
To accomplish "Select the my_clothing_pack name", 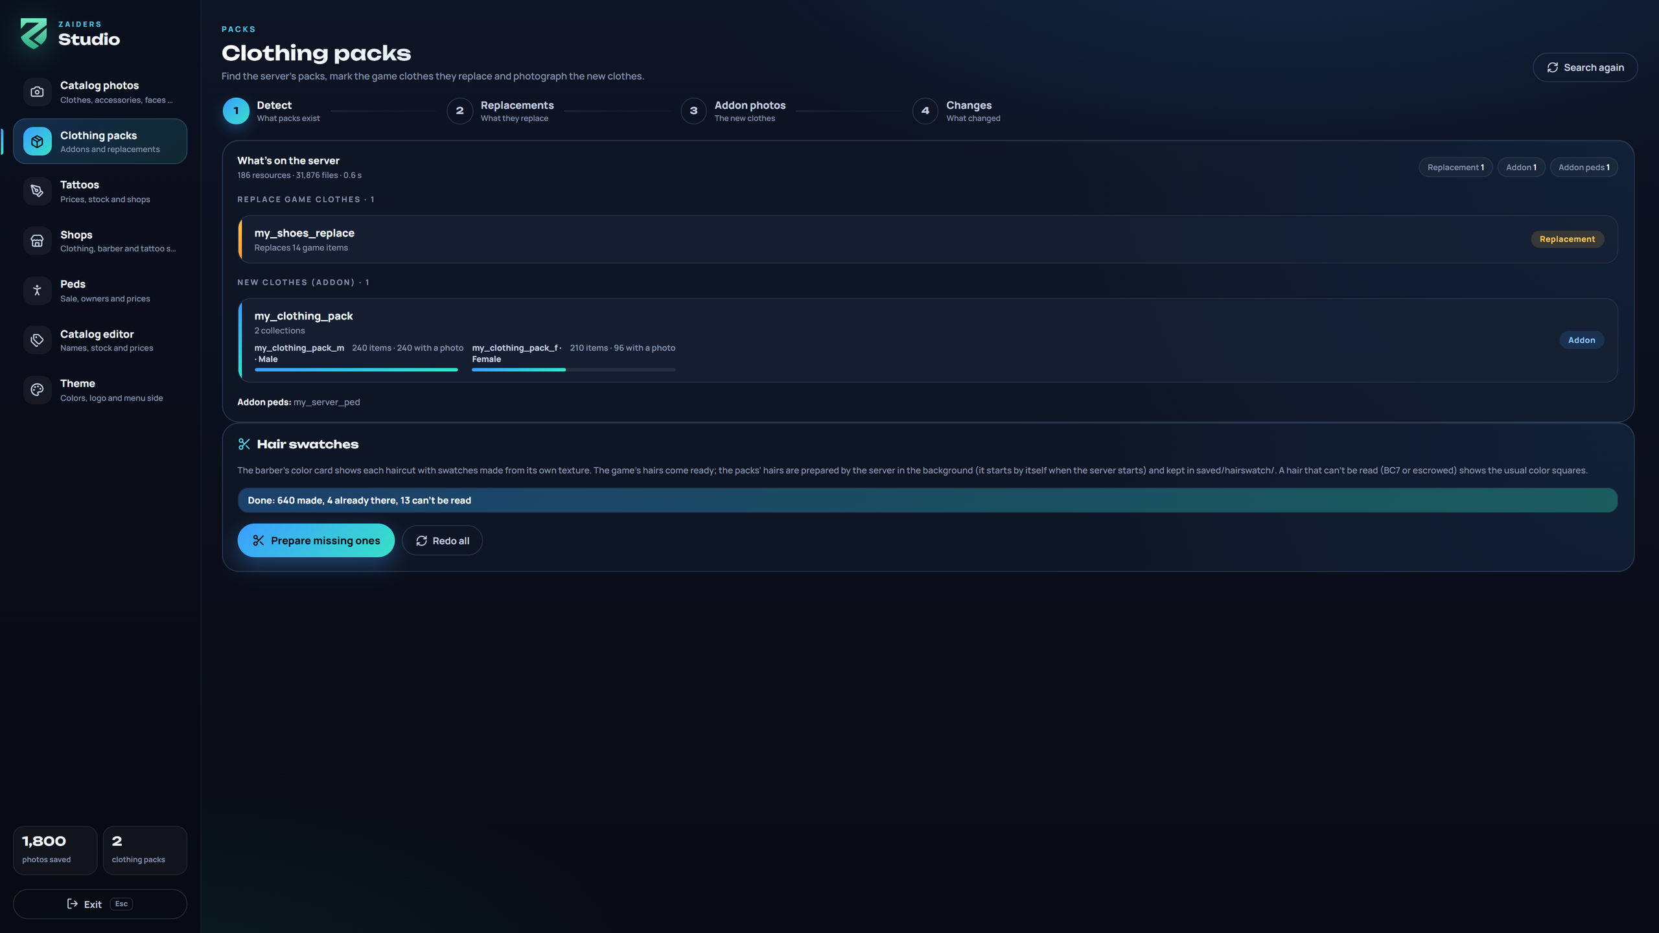I will [x=303, y=316].
